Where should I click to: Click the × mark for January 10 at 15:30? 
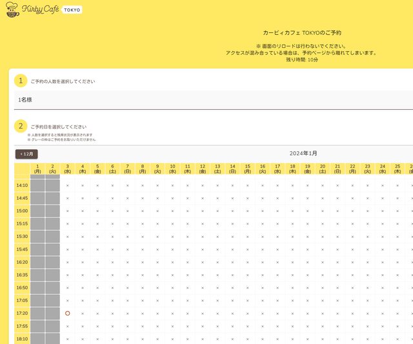point(172,236)
